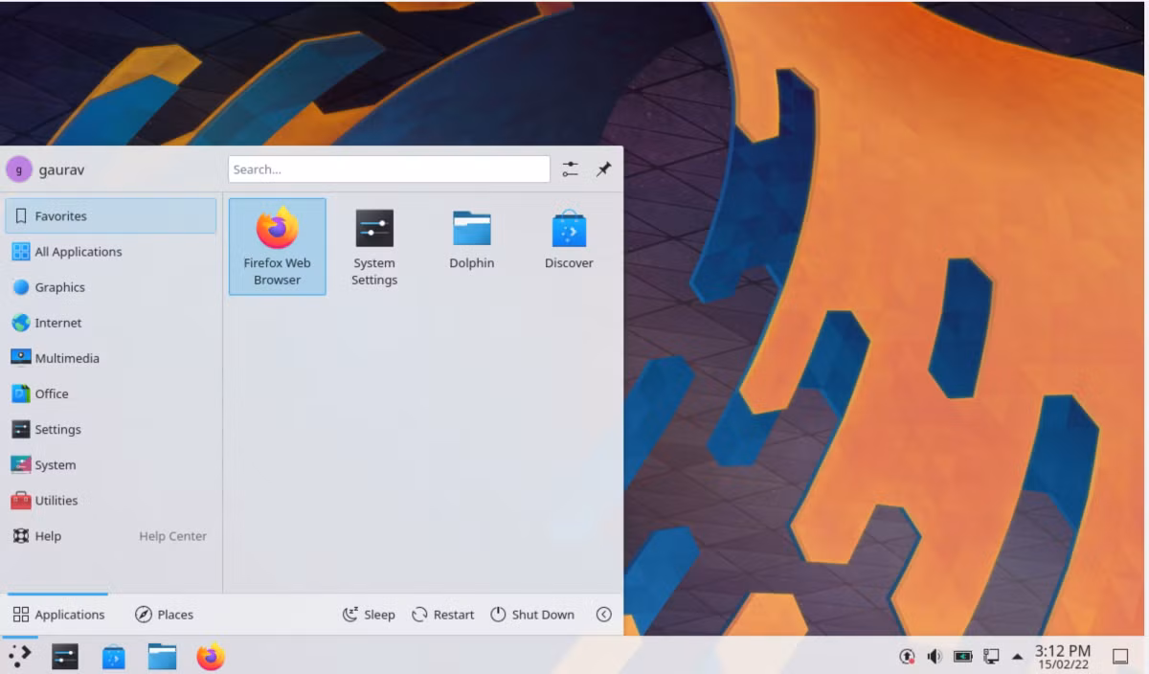Click the Help Center label
The height and width of the screenshot is (674, 1149).
[x=172, y=536]
